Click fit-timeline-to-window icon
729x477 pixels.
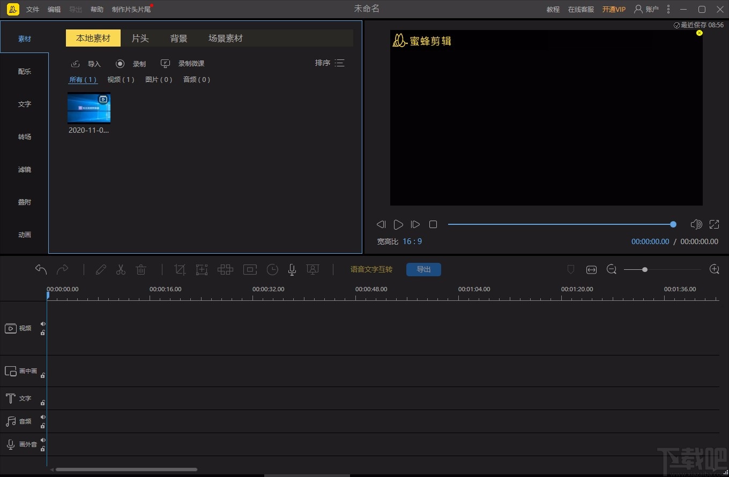591,269
